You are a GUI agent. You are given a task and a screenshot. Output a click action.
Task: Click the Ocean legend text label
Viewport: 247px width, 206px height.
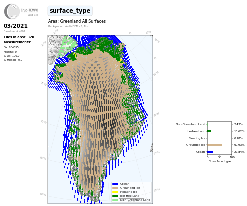125,184
